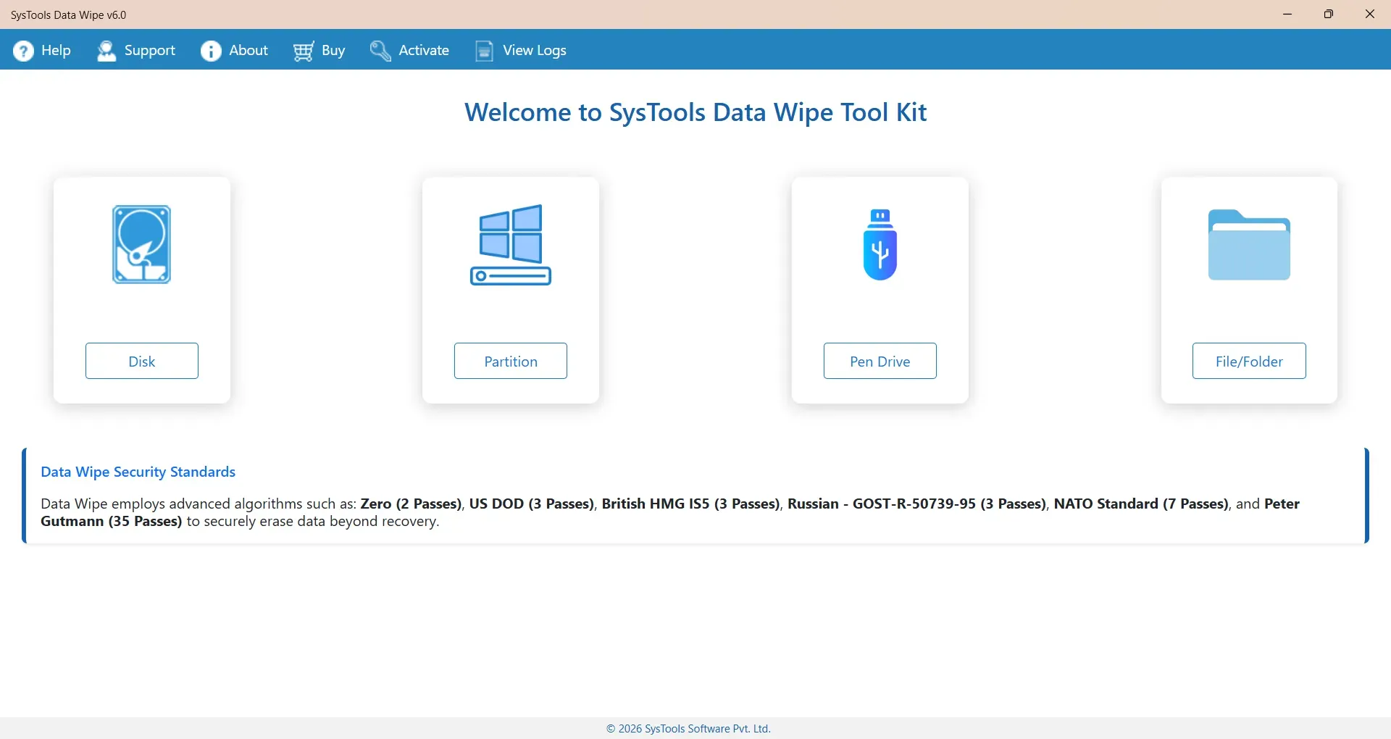Click the 'British HMG IS5 (3 Passes)' text
1391x739 pixels.
click(x=690, y=504)
